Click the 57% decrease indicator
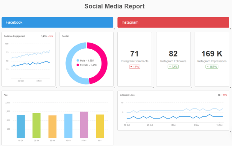 (224, 95)
